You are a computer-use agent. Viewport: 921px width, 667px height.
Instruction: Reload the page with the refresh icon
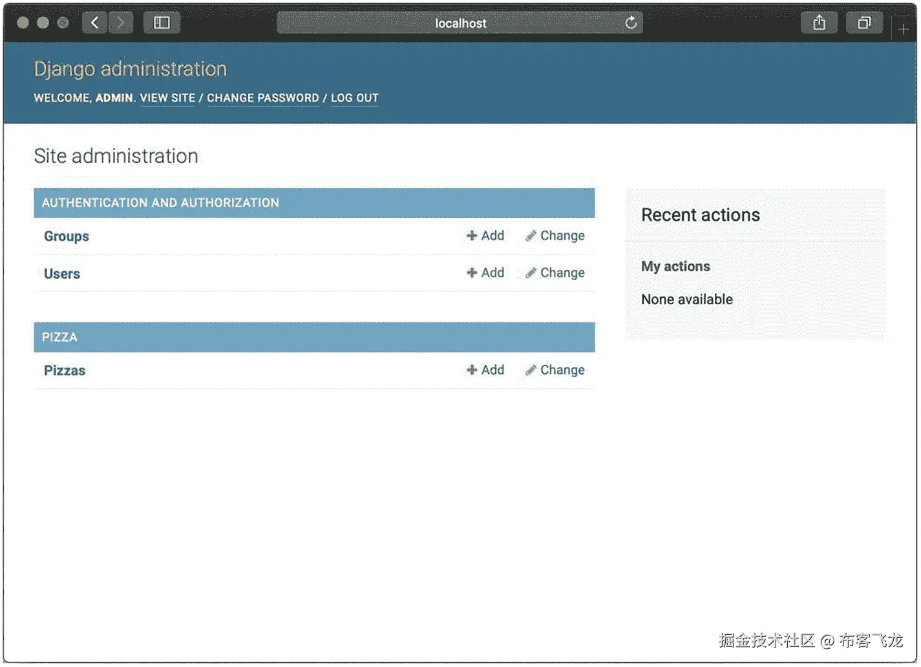[631, 23]
